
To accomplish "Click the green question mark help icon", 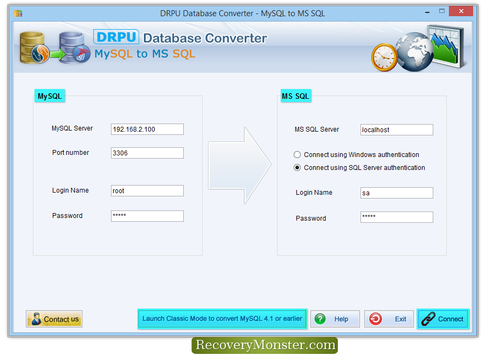I will (x=320, y=319).
